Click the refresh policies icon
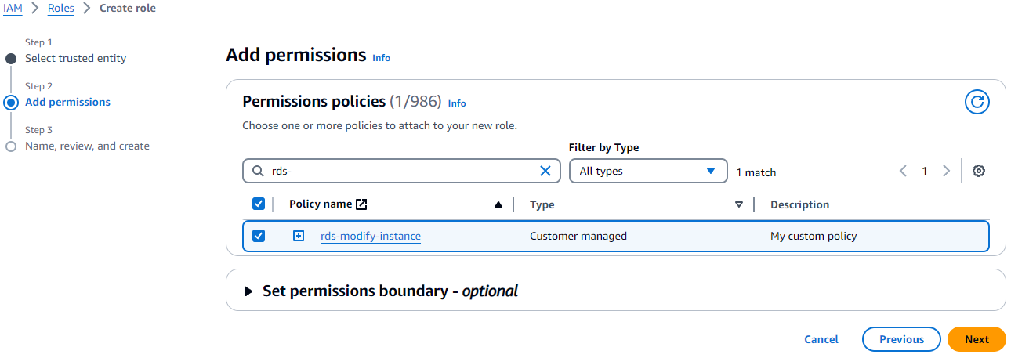Viewport: 1011px width, 358px height. point(977,102)
